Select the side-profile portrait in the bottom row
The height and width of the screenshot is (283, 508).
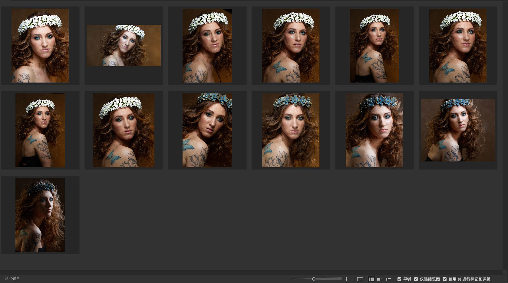[x=40, y=215]
